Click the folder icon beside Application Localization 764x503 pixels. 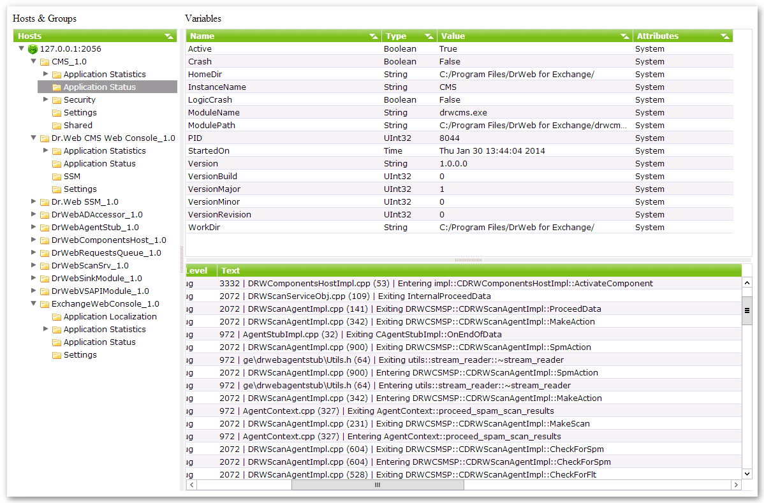click(x=55, y=316)
